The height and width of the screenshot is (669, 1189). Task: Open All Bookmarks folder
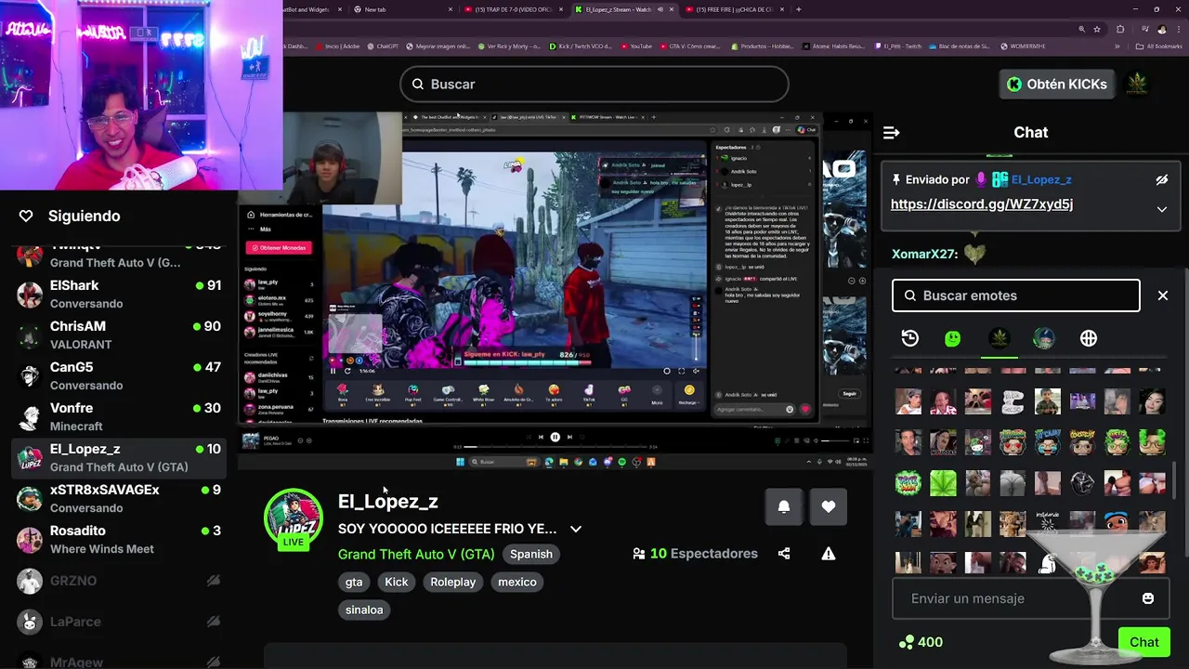(1160, 46)
